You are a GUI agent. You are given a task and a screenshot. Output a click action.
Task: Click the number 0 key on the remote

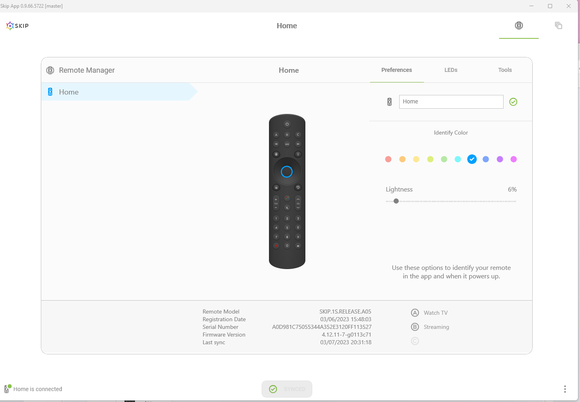point(287,246)
